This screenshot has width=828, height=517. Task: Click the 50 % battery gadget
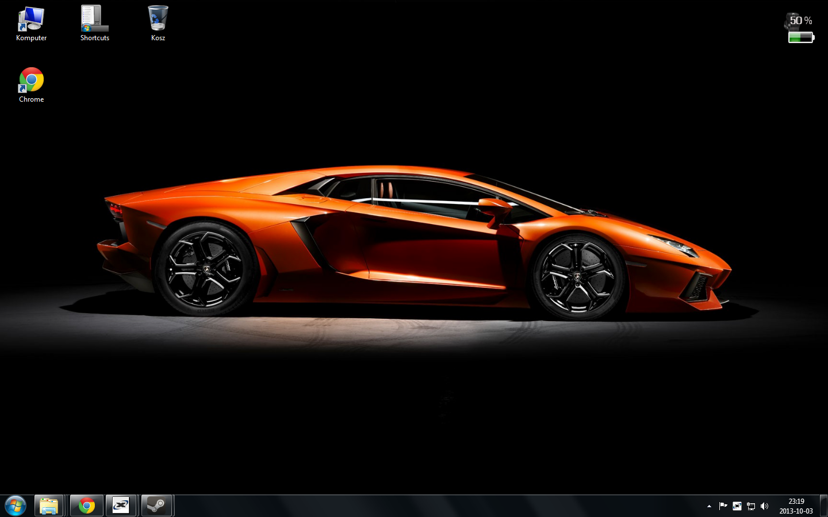coord(800,29)
